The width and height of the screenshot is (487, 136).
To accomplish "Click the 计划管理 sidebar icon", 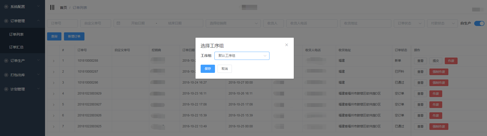I will 6,89.
